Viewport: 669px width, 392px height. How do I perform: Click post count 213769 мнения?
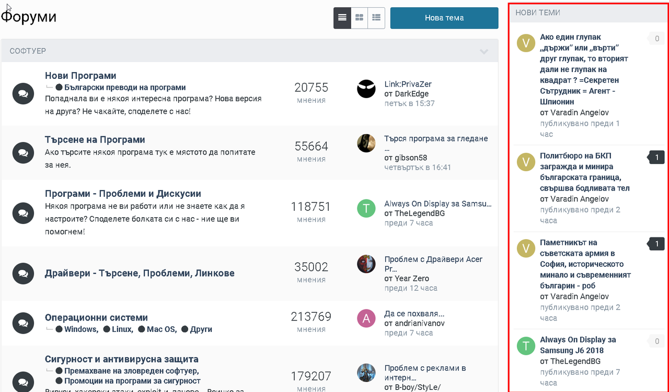(311, 323)
